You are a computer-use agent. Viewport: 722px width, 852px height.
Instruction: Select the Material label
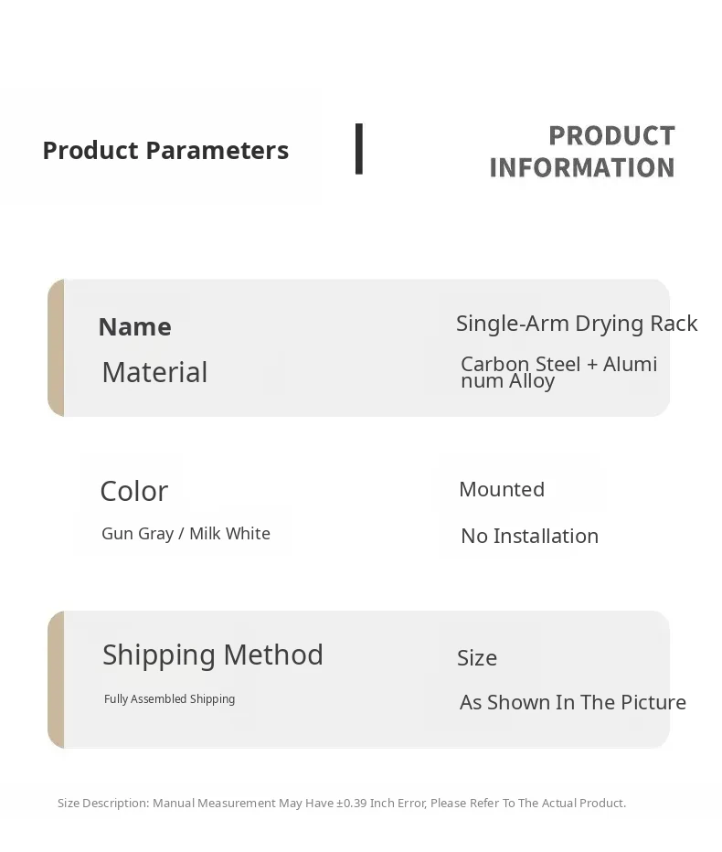click(154, 372)
